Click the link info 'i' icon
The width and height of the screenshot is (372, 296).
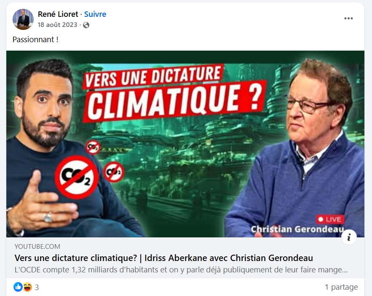(x=349, y=237)
